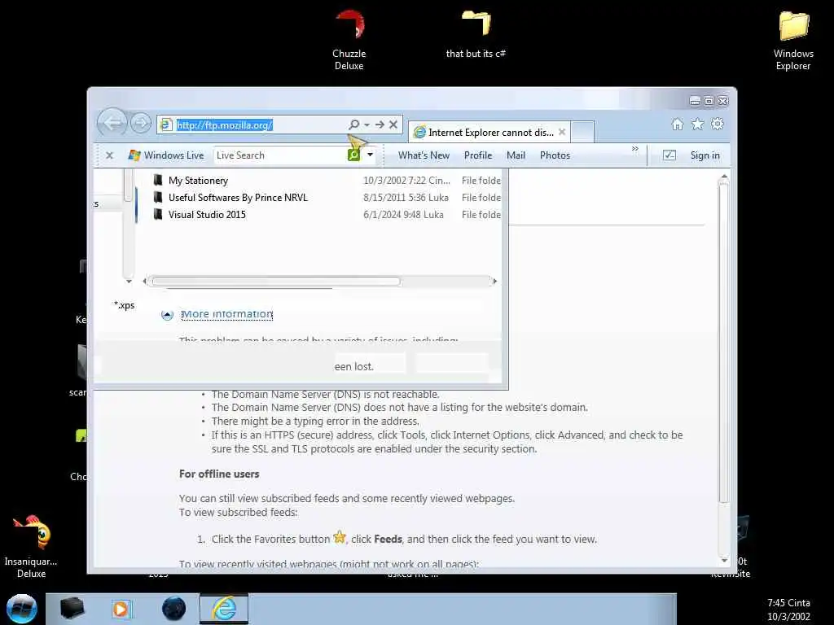The width and height of the screenshot is (834, 625).
Task: Click the Windows Live logo button
Action: (x=166, y=155)
